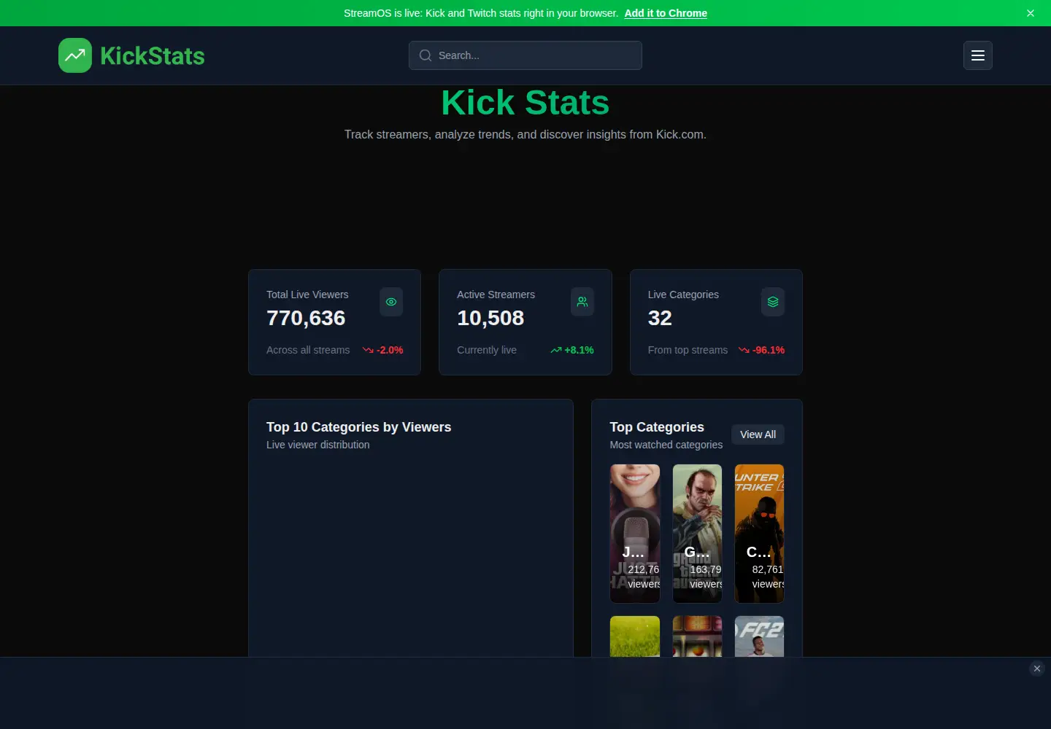
Task: Open the slots category thumbnail
Action: [697, 636]
